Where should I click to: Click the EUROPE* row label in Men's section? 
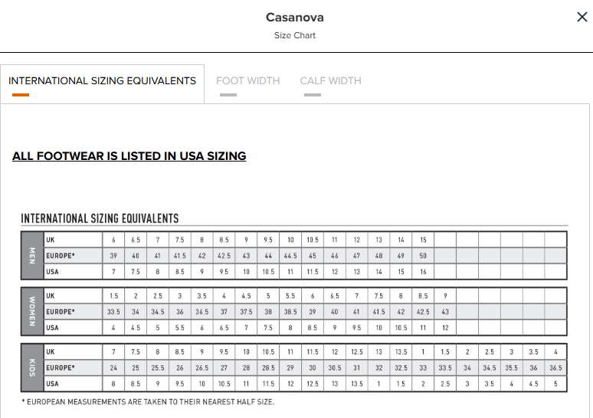[60, 256]
